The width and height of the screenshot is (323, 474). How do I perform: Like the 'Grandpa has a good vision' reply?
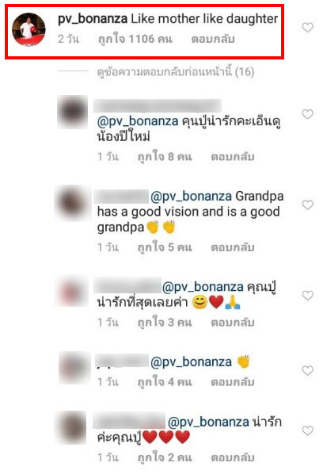coord(307,205)
